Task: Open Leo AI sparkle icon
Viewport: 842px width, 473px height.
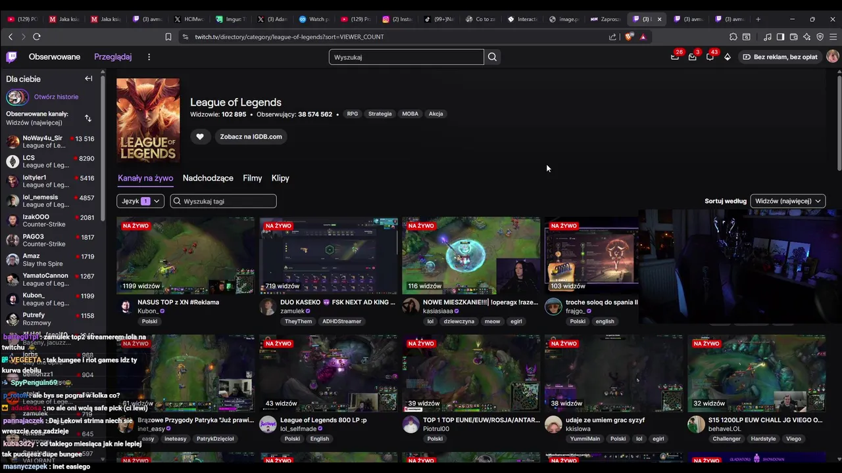Action: tap(806, 37)
